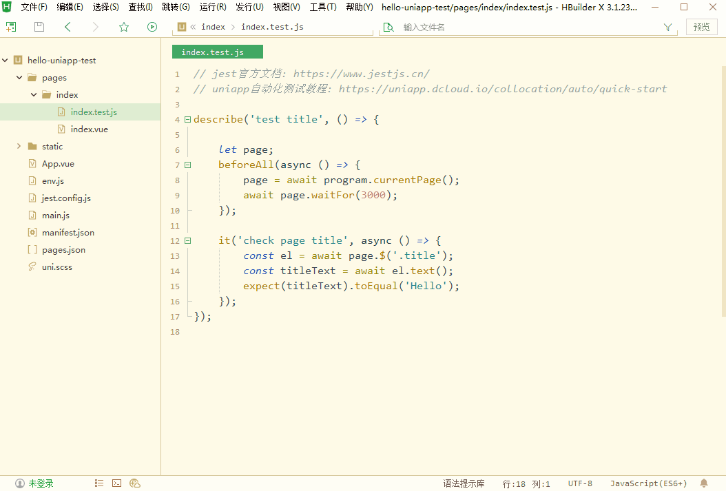Fold the describe block at line 4
The width and height of the screenshot is (726, 491).
pos(187,119)
